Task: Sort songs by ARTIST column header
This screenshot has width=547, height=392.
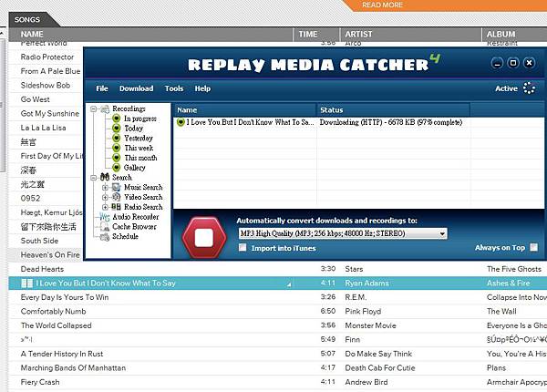Action: [x=410, y=34]
